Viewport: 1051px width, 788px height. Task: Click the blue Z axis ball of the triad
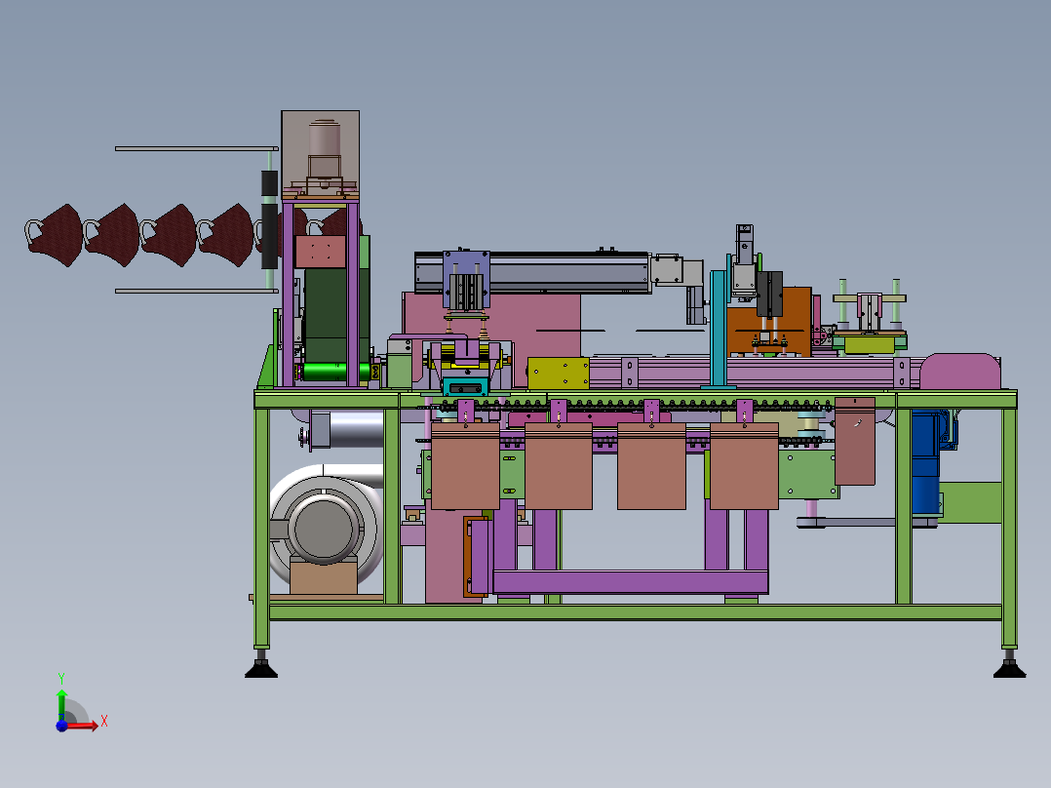(61, 727)
